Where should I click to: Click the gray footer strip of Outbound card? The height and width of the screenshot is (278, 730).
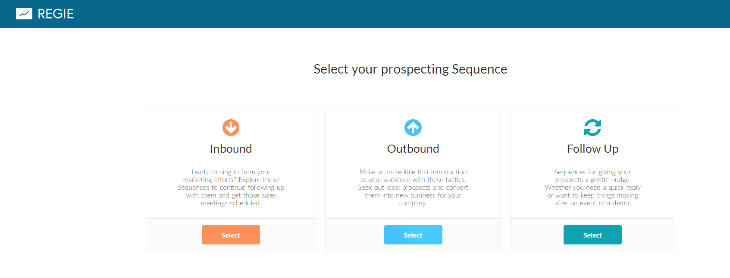pos(354,235)
